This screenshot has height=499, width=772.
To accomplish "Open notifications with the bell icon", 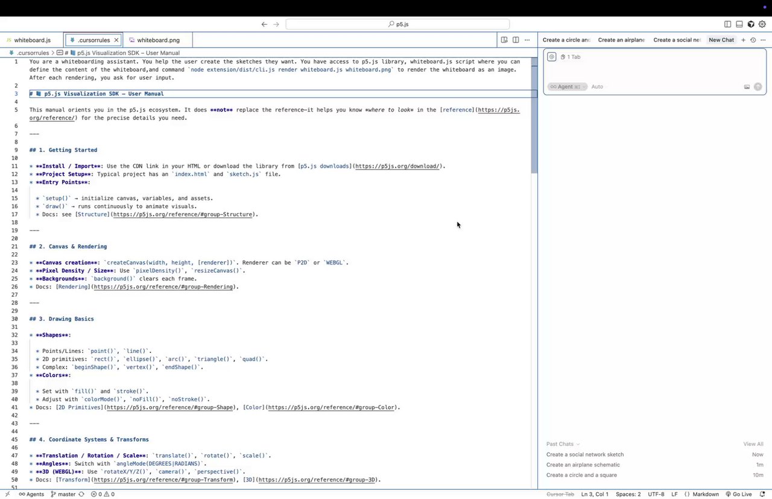I will click(x=762, y=494).
